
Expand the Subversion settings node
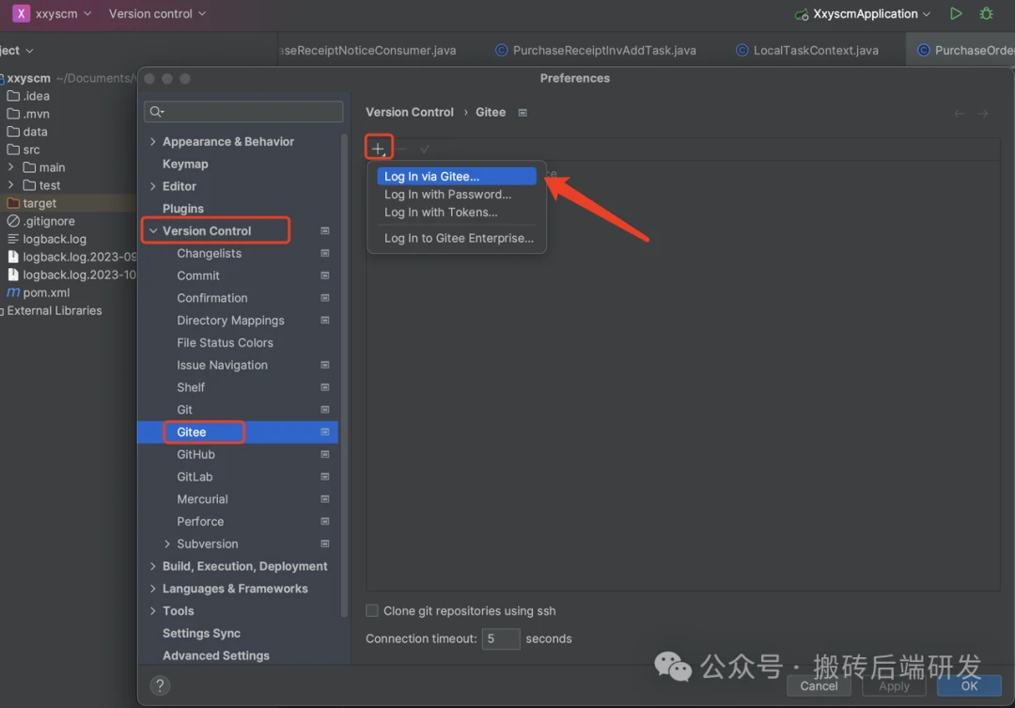point(167,543)
